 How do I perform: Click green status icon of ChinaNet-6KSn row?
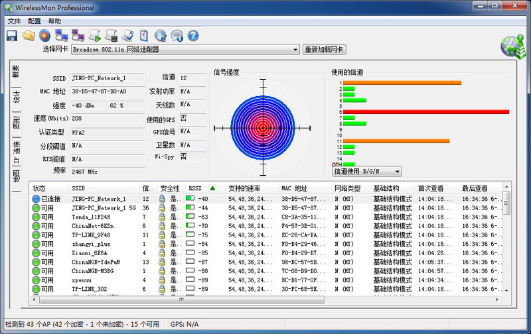tap(36, 226)
